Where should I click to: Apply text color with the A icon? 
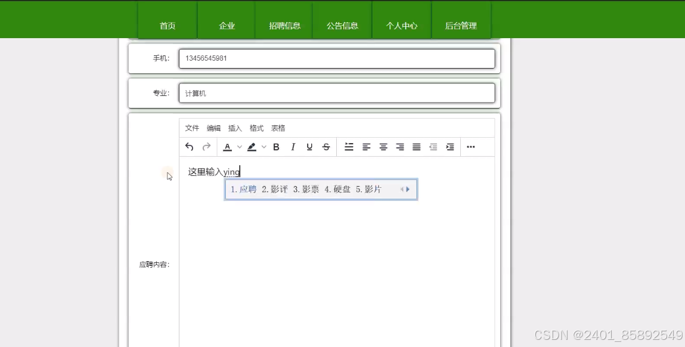tap(227, 147)
